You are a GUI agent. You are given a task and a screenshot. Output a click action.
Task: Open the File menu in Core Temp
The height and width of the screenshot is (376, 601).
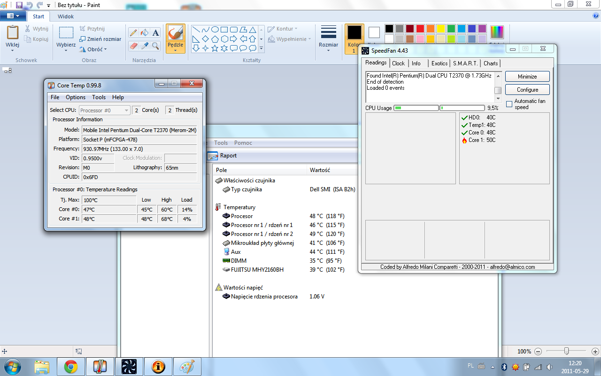coord(55,97)
